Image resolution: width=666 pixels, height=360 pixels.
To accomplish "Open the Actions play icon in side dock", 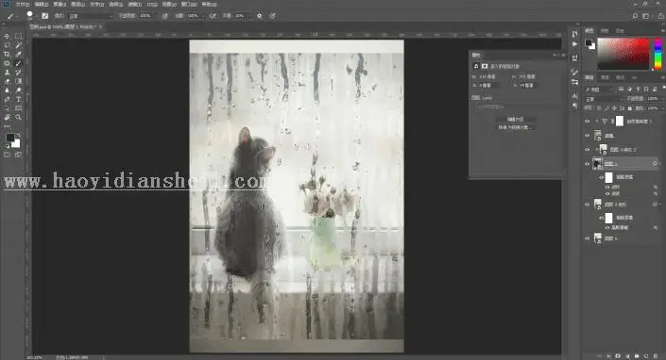I will tap(574, 44).
